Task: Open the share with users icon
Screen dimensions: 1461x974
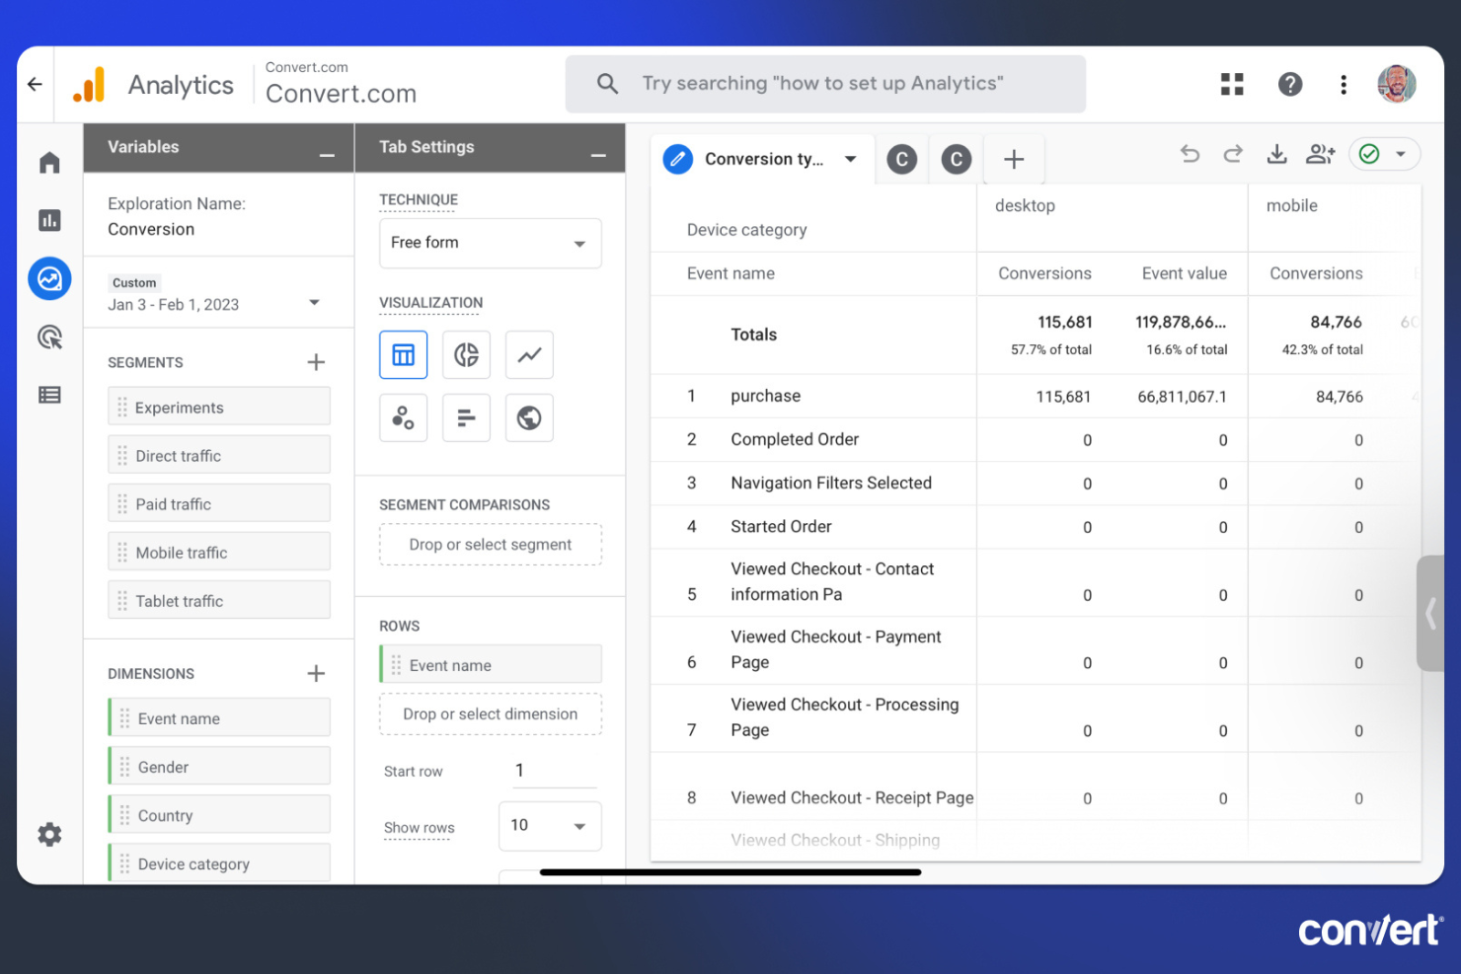Action: [x=1320, y=154]
